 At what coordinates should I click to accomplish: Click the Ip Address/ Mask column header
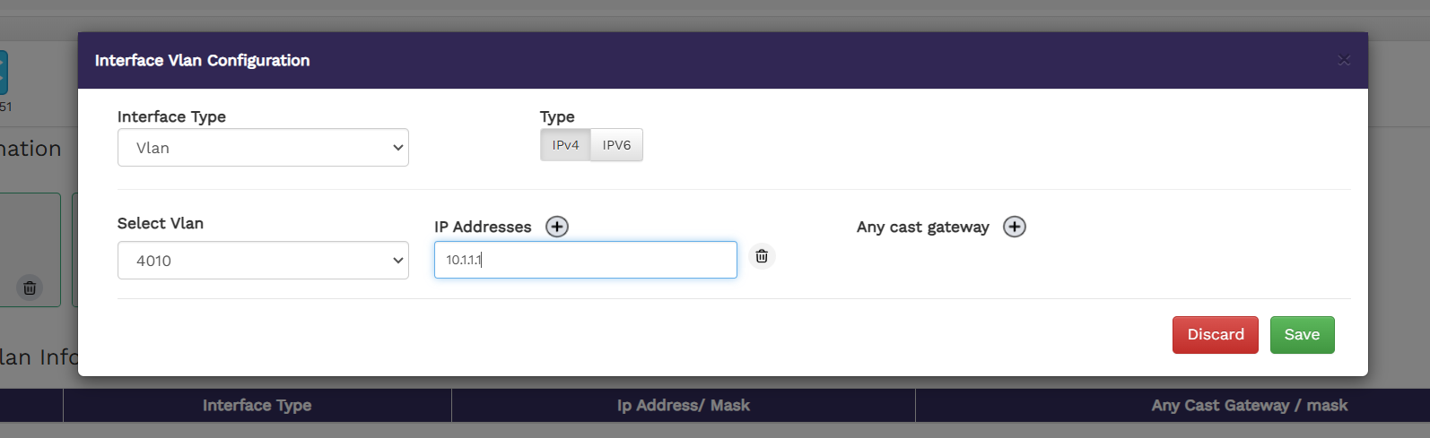click(x=684, y=405)
